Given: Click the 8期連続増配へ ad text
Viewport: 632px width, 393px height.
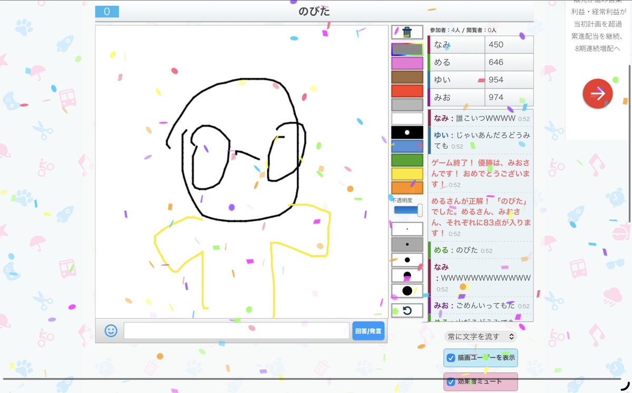Looking at the screenshot, I should click(x=597, y=49).
